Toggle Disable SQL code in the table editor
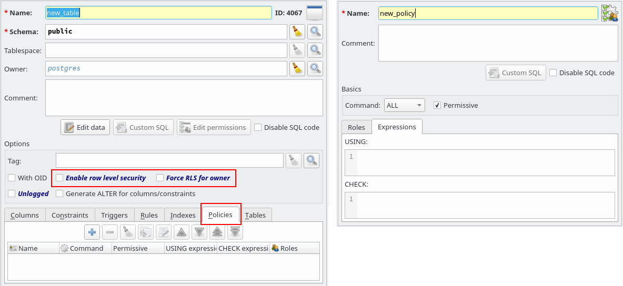 [x=258, y=128]
